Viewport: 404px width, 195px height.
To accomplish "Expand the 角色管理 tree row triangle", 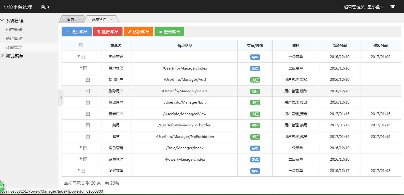I will 81,147.
